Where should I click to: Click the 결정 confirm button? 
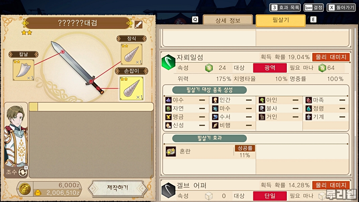coord(314,8)
